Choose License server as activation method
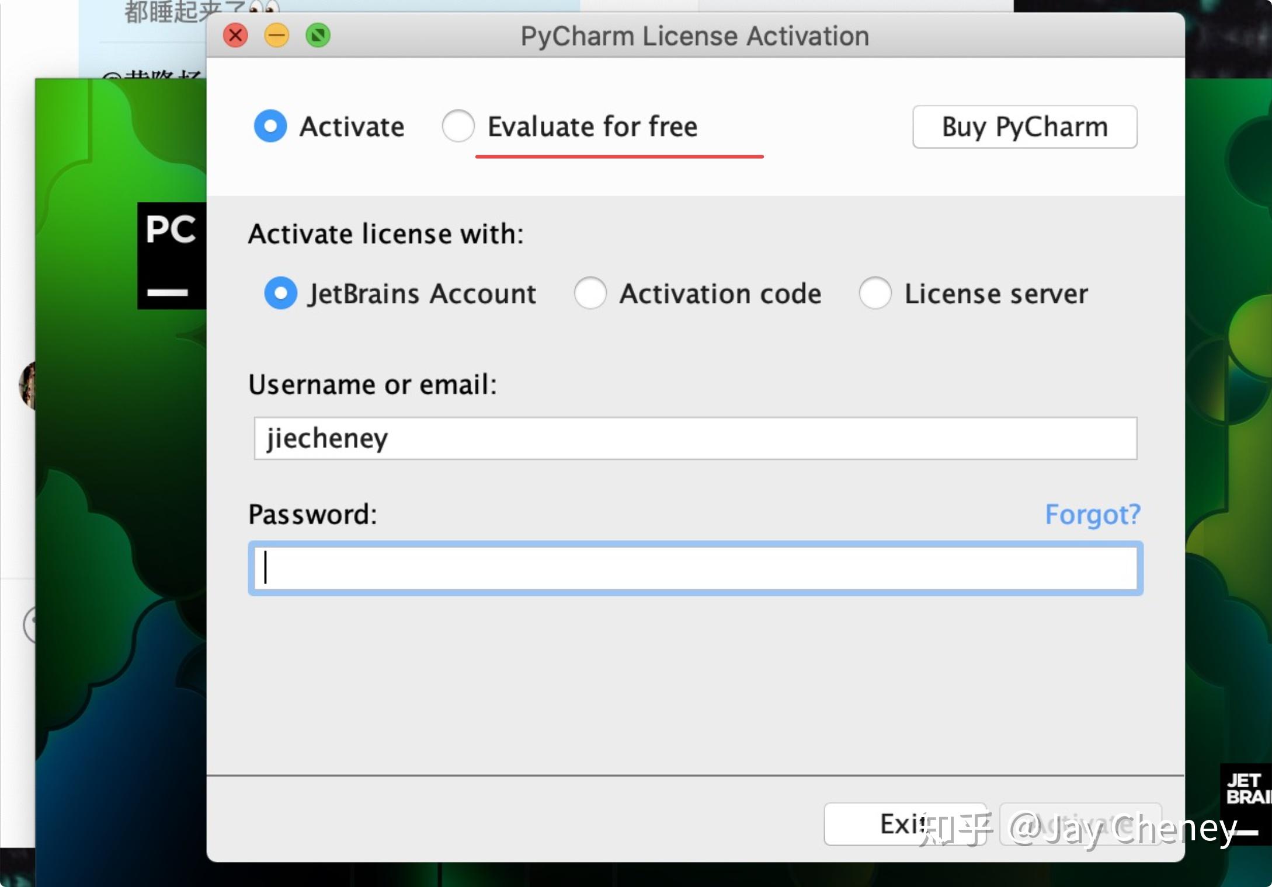Image resolution: width=1272 pixels, height=887 pixels. click(874, 294)
